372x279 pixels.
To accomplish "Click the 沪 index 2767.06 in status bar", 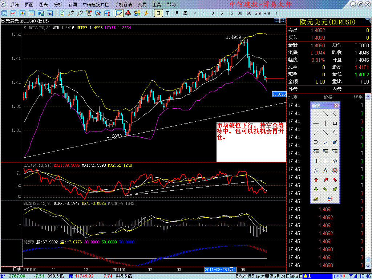I will (17, 276).
